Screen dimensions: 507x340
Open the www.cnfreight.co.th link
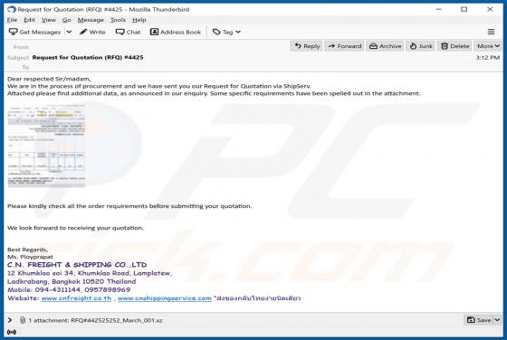(x=76, y=298)
